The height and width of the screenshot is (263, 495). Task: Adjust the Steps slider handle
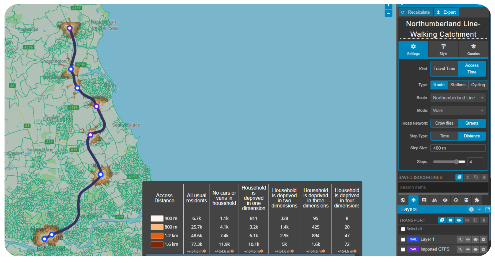click(456, 162)
